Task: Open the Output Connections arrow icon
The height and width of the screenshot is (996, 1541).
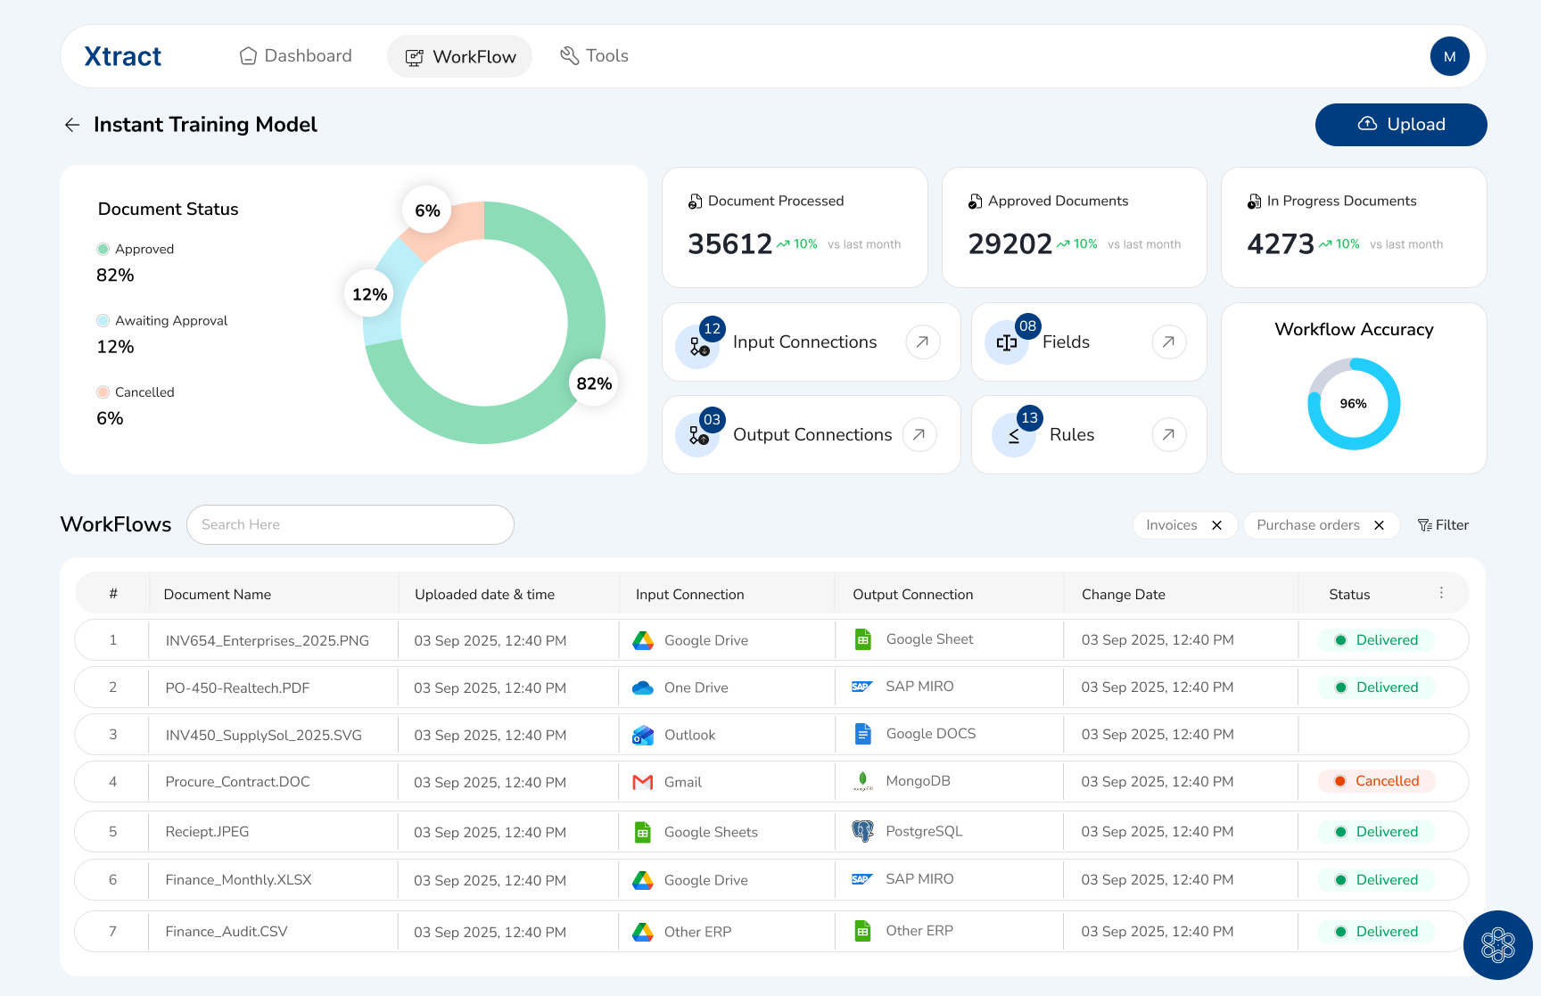Action: coord(919,434)
